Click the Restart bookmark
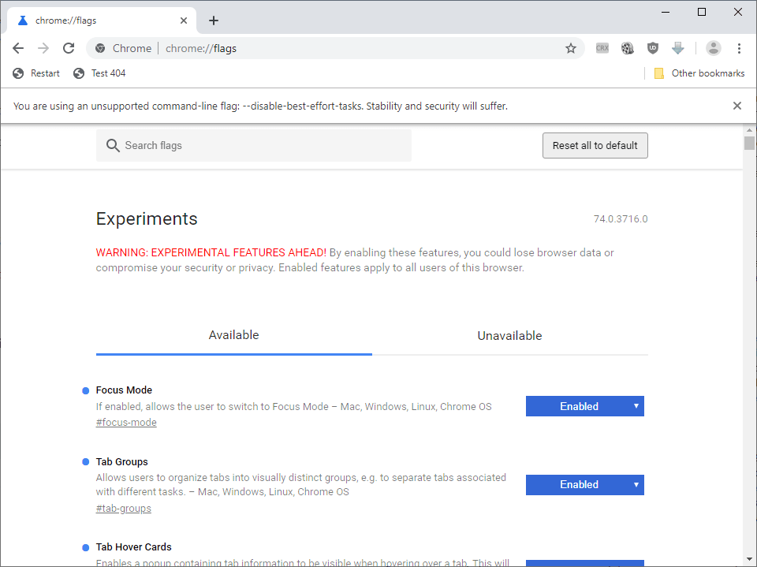The image size is (757, 567). [x=36, y=73]
